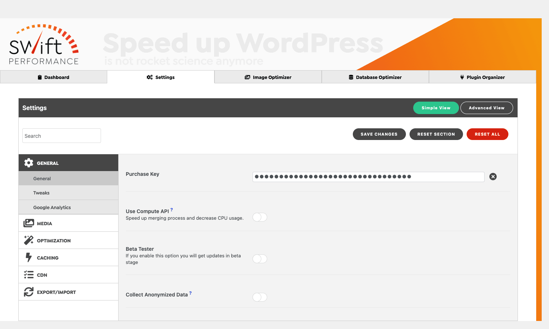Collapse the GENERAL section header

click(68, 163)
